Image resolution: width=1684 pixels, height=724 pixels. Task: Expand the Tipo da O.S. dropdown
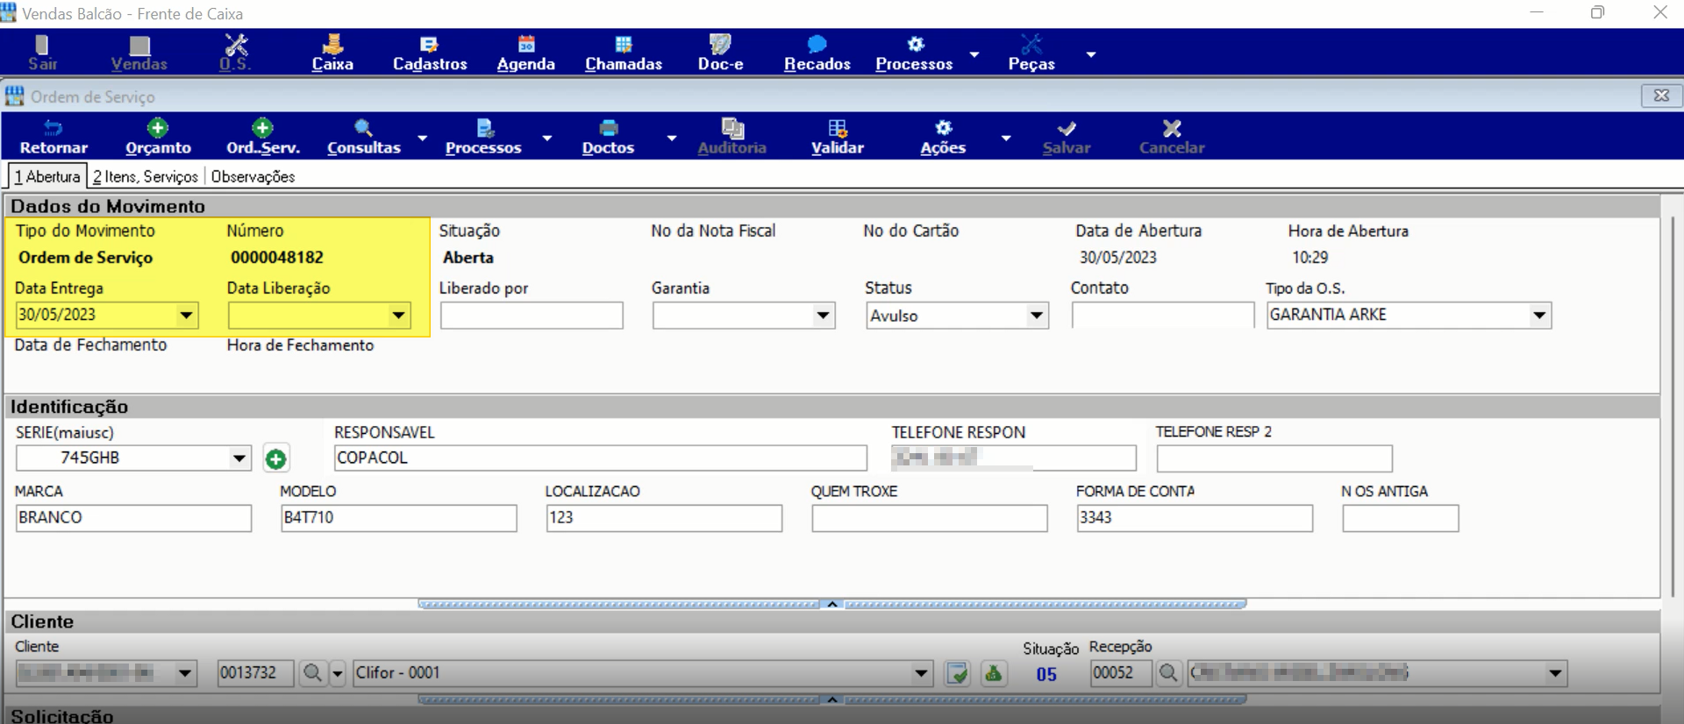tap(1539, 316)
